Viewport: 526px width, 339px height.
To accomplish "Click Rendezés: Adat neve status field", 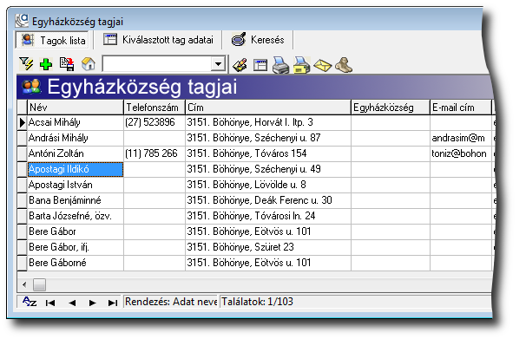I will click(x=170, y=302).
